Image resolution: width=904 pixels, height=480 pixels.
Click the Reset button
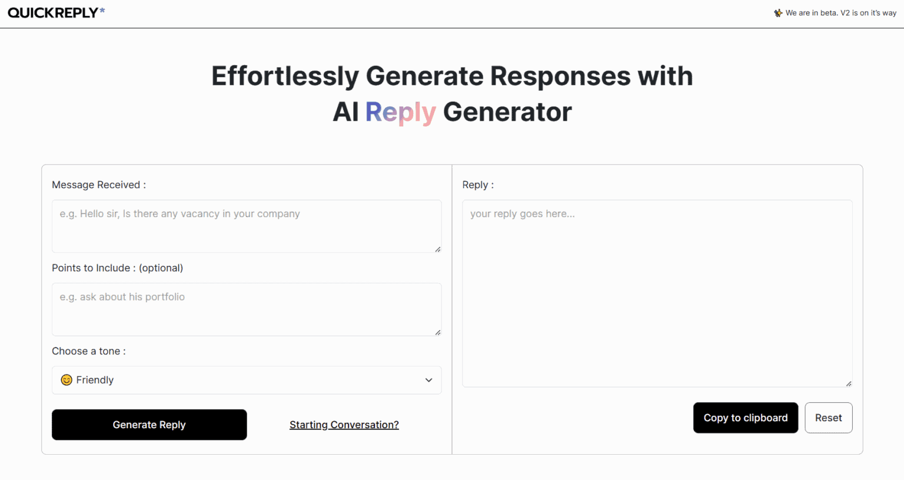829,418
